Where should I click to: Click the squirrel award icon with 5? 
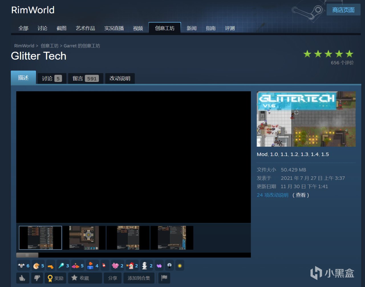click(38, 266)
